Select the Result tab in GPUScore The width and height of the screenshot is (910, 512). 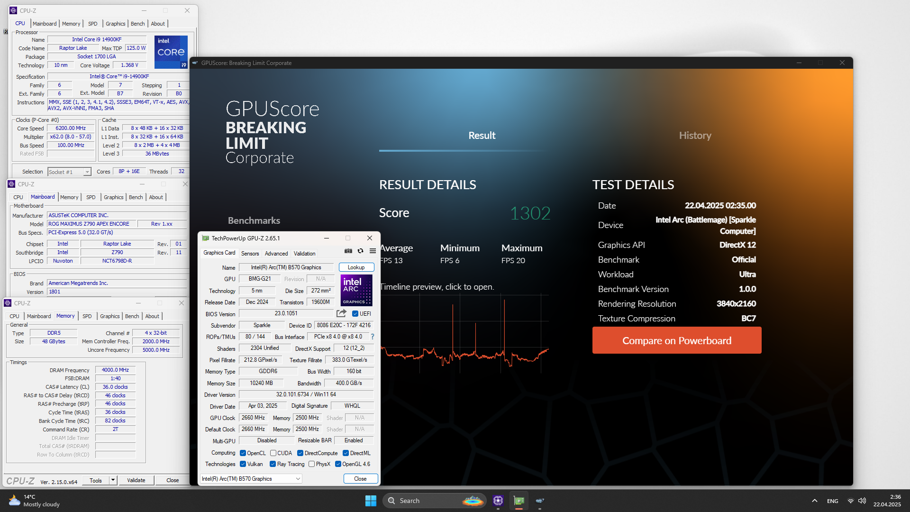482,136
